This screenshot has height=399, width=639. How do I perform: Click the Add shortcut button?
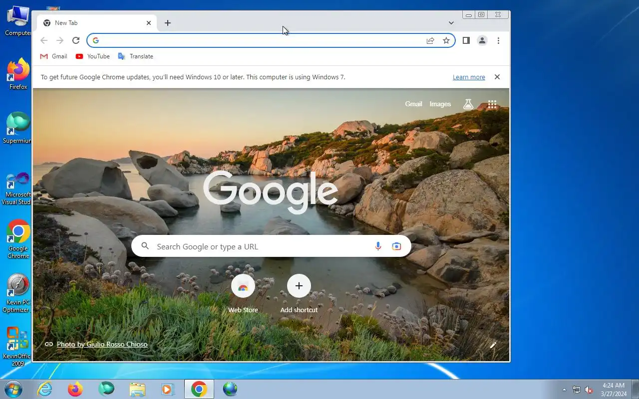pyautogui.click(x=299, y=294)
